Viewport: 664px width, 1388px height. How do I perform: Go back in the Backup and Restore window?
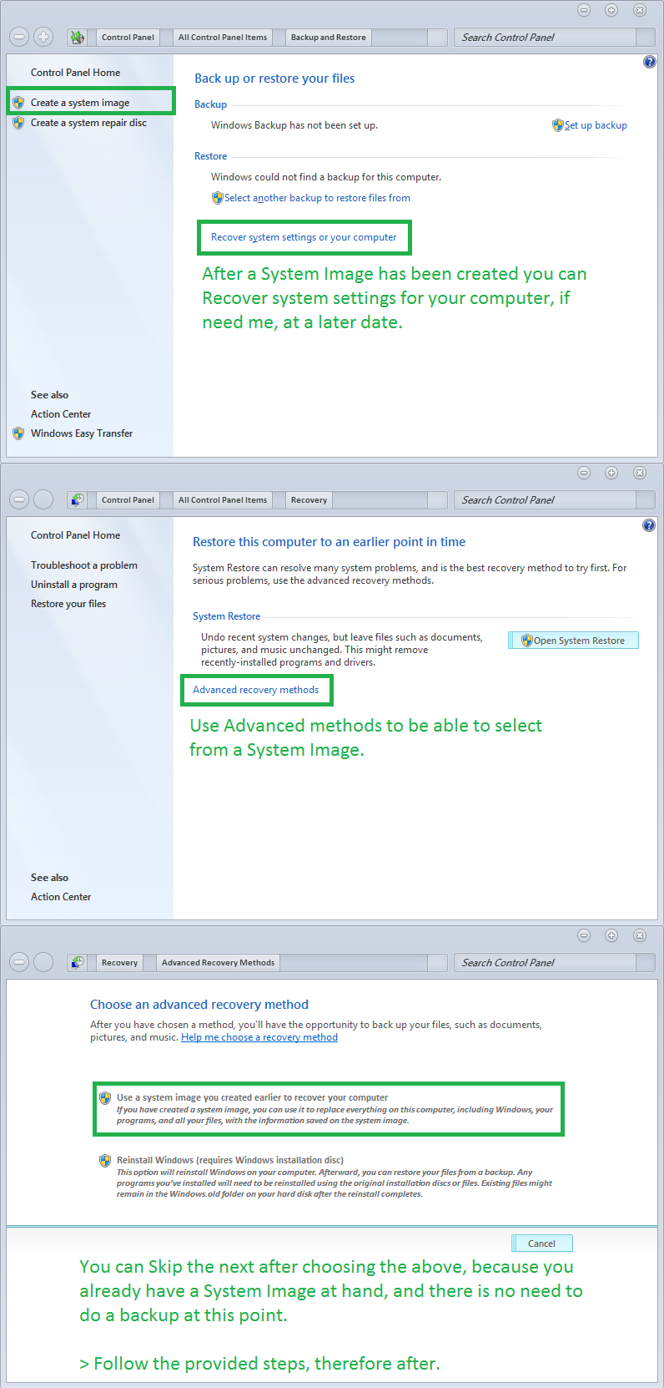[19, 37]
